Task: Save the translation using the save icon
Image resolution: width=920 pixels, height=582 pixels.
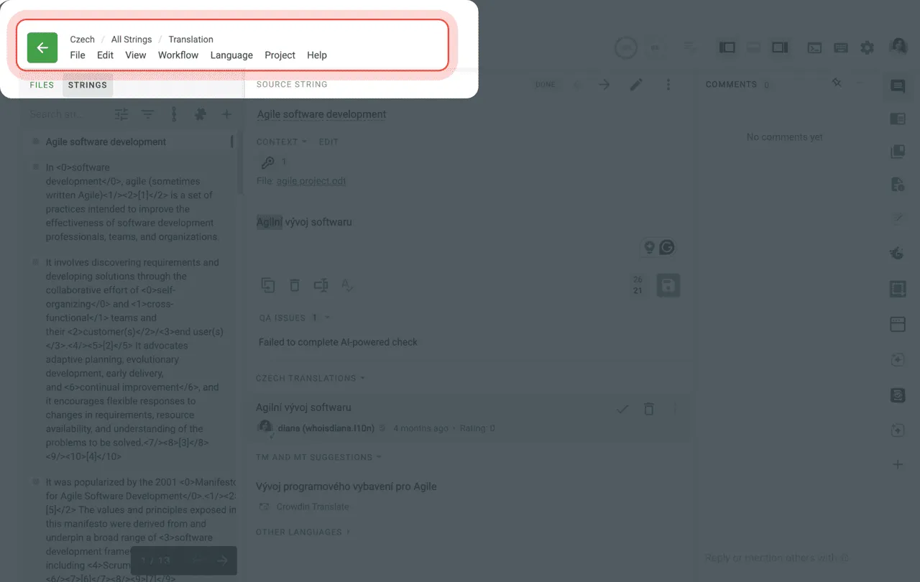Action: click(x=668, y=285)
